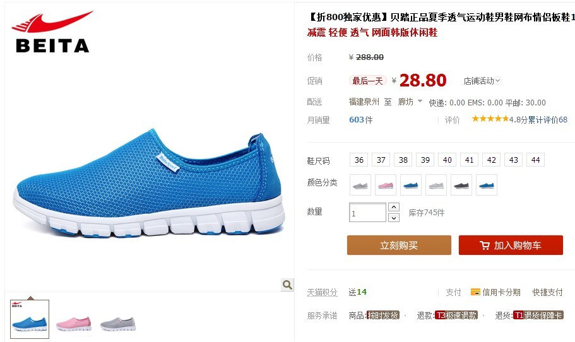575x342 pixels.
Task: Click the quantity input field
Action: 367,213
